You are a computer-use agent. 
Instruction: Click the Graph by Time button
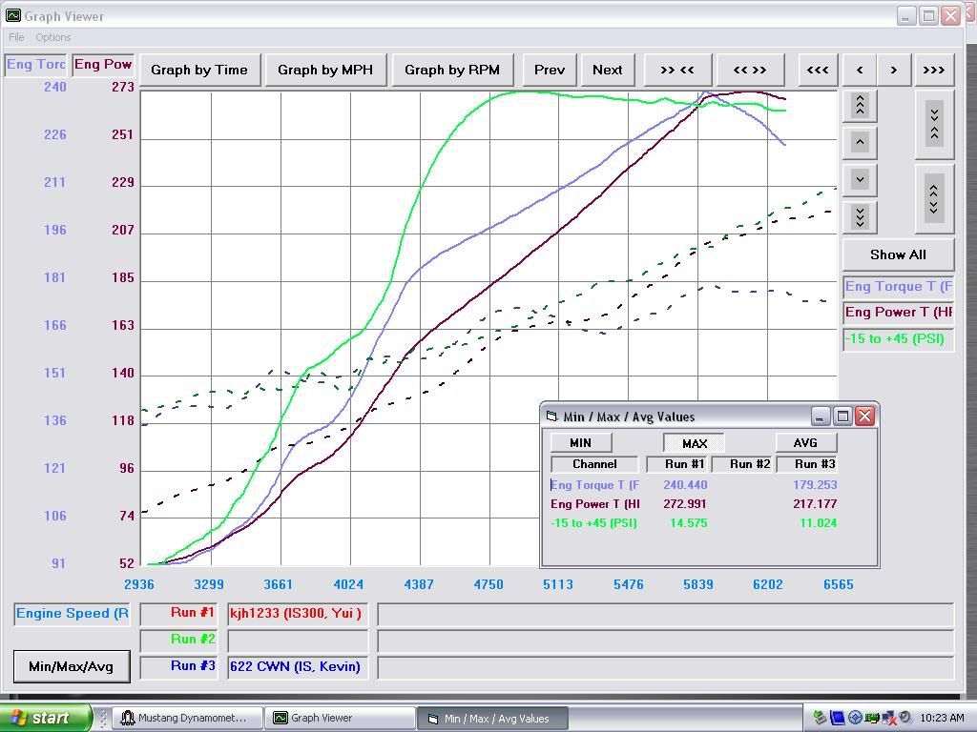coord(198,70)
